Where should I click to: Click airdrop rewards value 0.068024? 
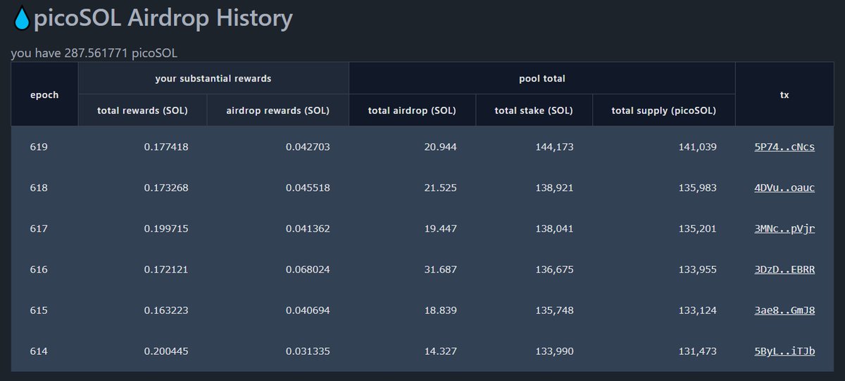coord(308,270)
